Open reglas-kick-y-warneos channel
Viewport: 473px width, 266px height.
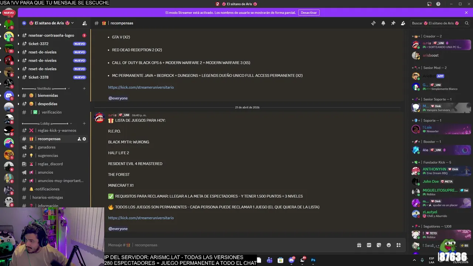(54, 130)
